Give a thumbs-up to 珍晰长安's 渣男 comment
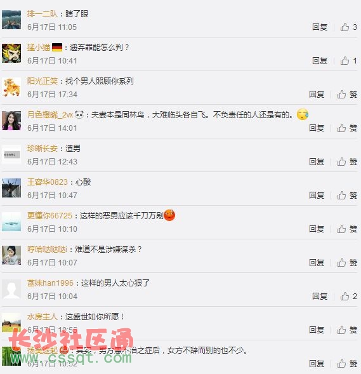Viewport: 361px width, 374px height. tap(347, 162)
